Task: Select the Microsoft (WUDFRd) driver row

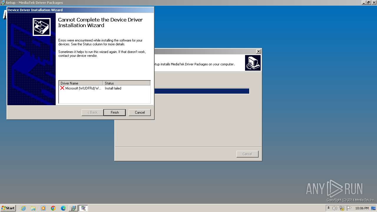Action: pyautogui.click(x=105, y=88)
